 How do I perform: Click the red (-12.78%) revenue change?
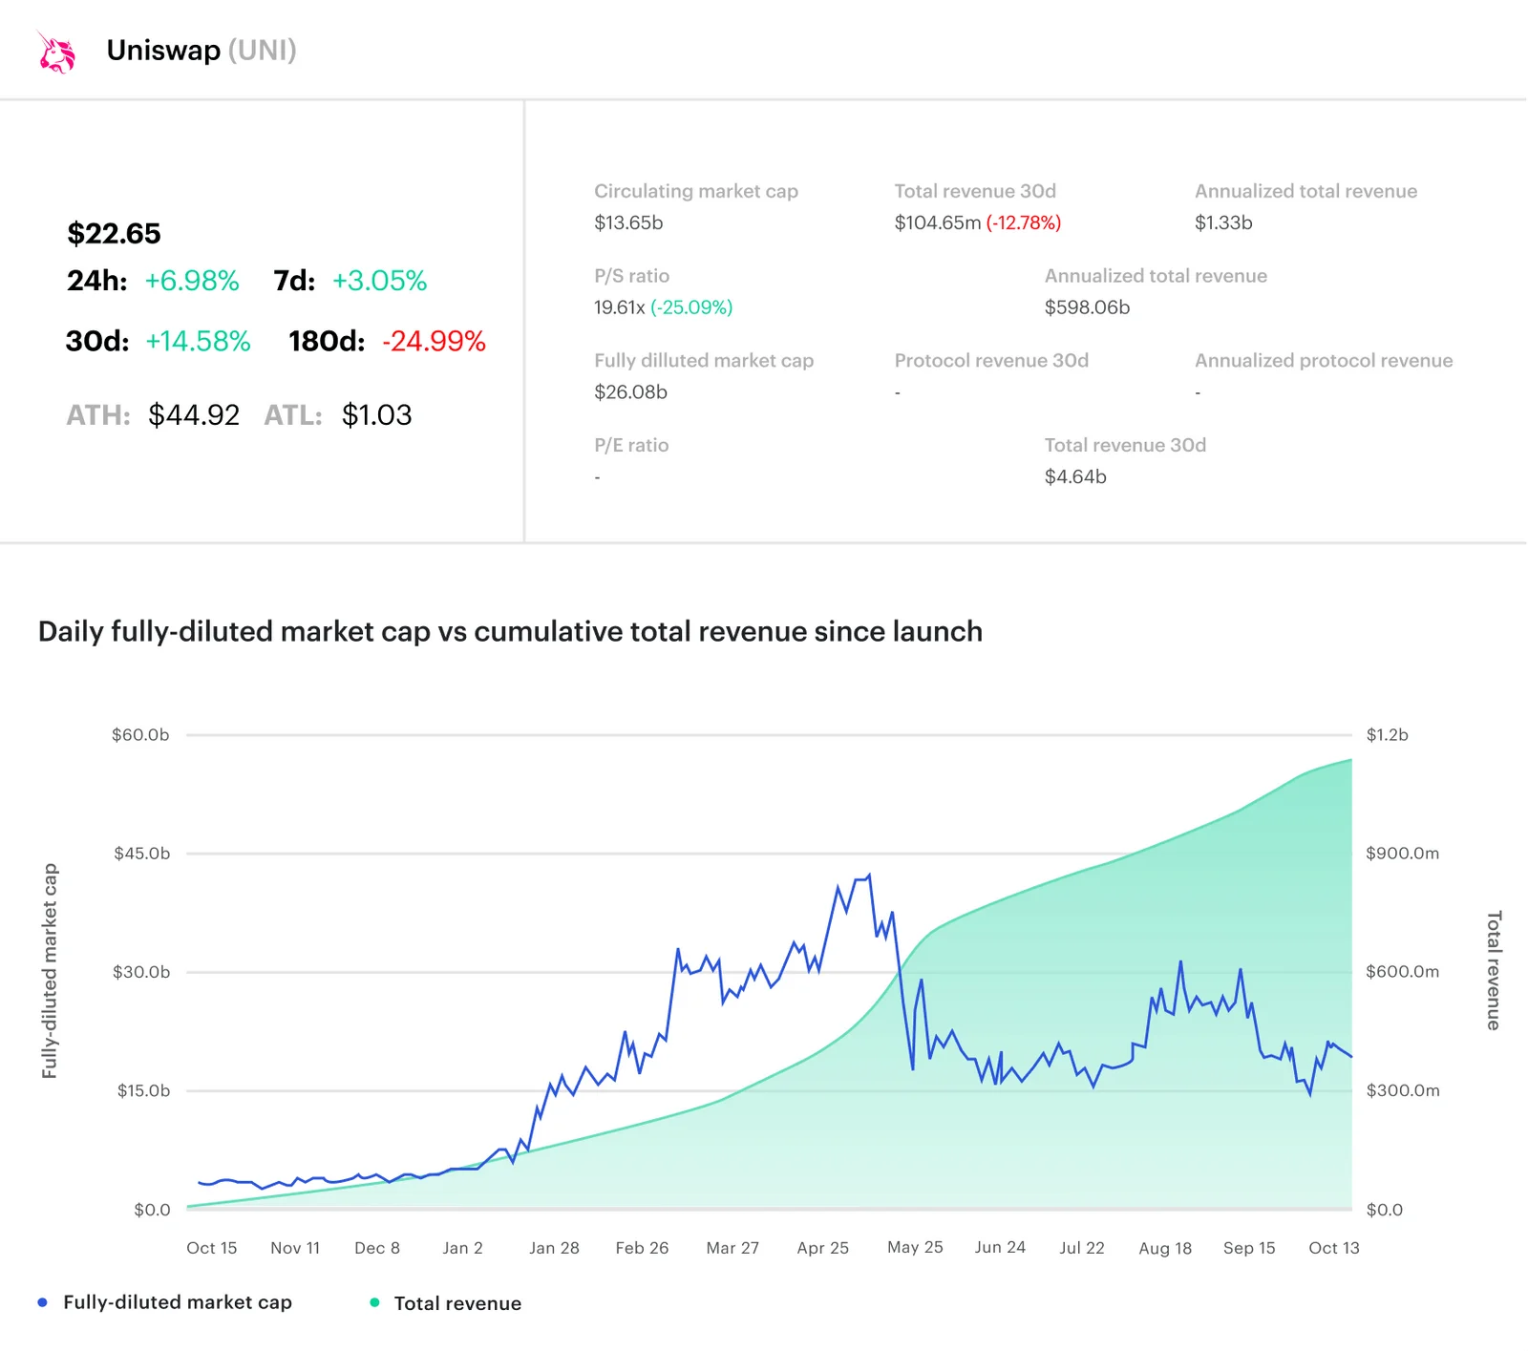pos(1024,222)
